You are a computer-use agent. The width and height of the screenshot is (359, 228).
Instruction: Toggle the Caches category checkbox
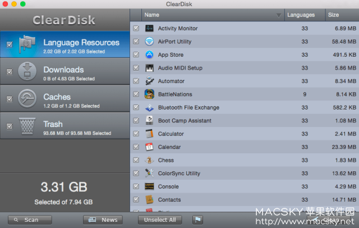click(x=10, y=99)
